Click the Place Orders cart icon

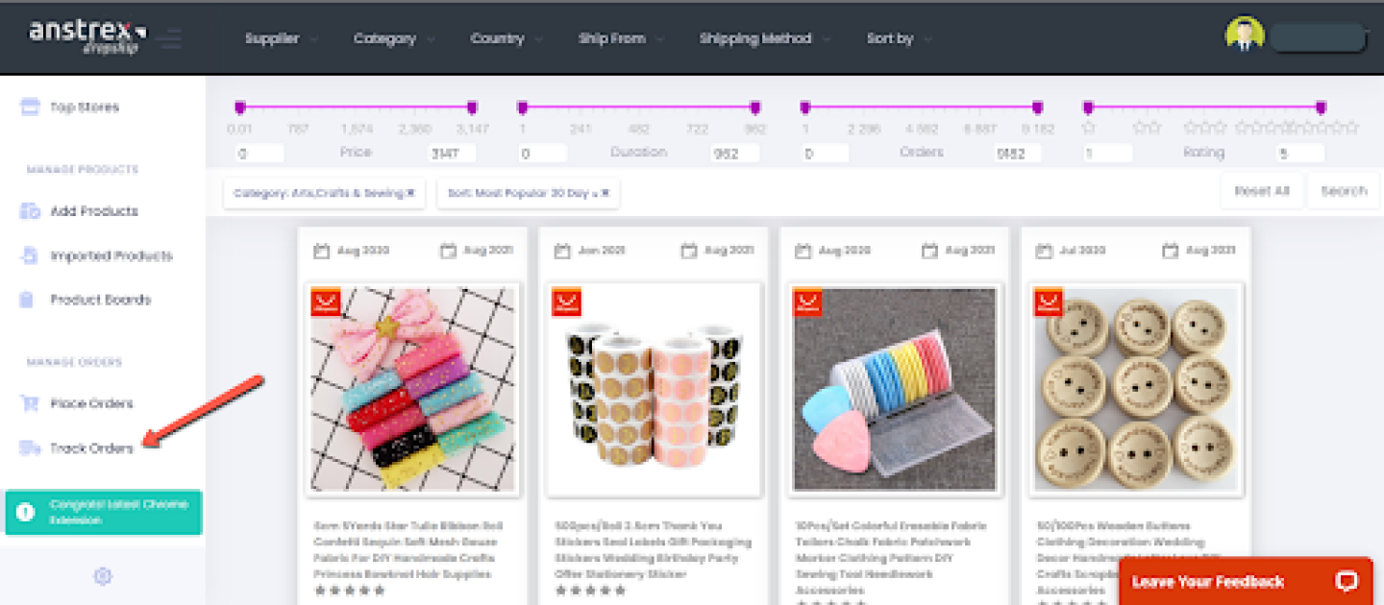coord(30,403)
